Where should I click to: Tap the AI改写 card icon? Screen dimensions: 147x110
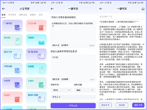coord(18,85)
